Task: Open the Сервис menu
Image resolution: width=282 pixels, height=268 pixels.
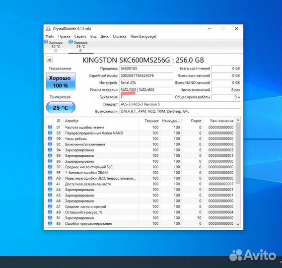Action: (x=80, y=36)
